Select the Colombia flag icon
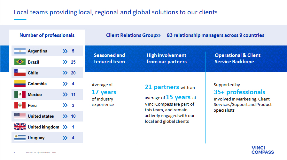The image size is (287, 160). pyautogui.click(x=20, y=84)
